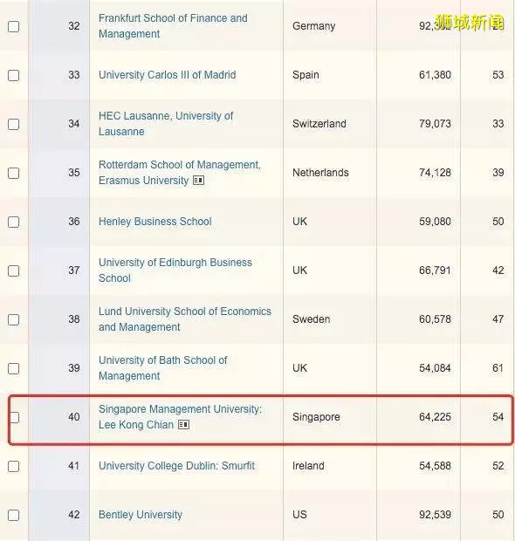Click country cell Singapore

click(316, 417)
